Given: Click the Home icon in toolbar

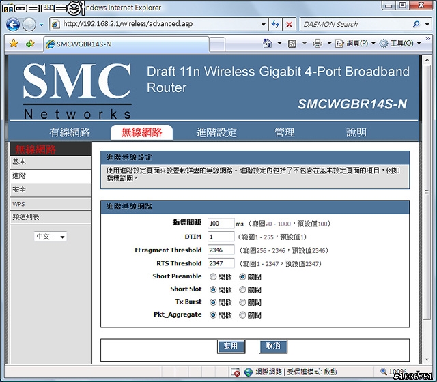Looking at the screenshot, I should 267,43.
